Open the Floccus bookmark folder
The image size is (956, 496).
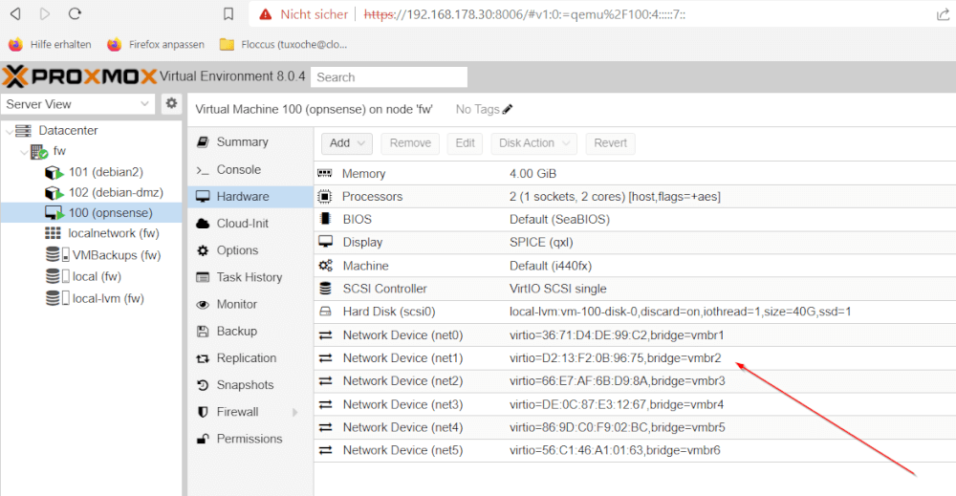(284, 45)
